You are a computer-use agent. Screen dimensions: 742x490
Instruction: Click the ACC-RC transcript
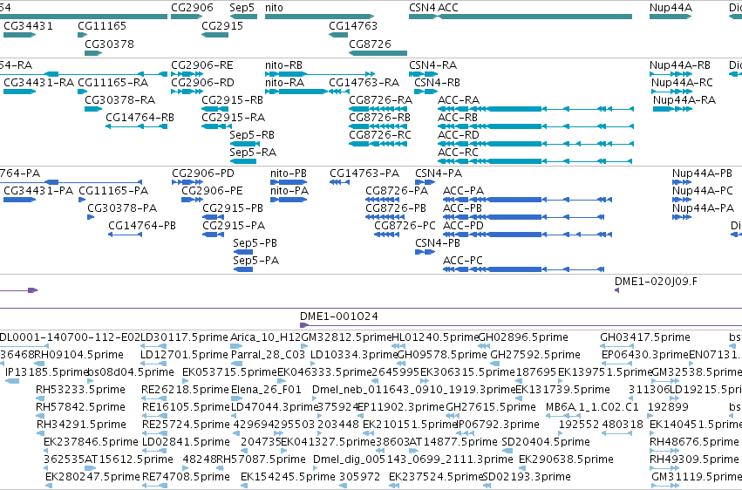535,161
